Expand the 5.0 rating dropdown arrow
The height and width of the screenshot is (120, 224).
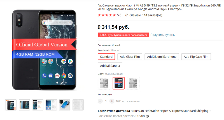click(123, 15)
